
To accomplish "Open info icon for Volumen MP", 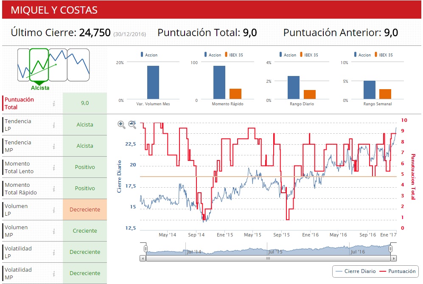I will click(x=54, y=231).
